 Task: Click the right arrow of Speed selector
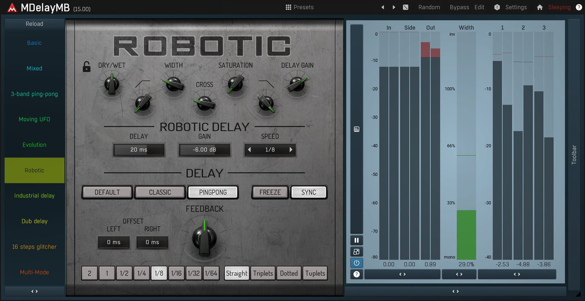coord(291,150)
